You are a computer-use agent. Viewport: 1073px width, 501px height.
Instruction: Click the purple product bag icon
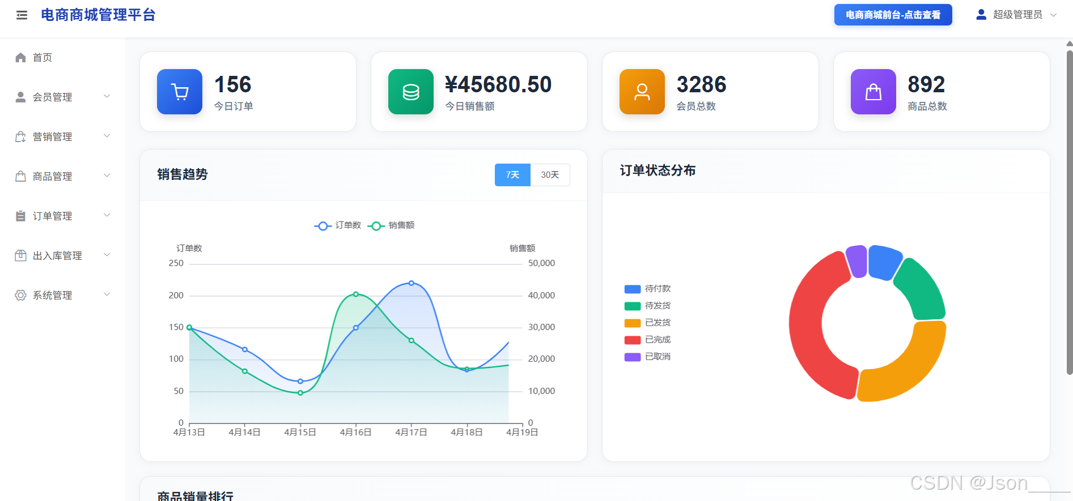[873, 92]
